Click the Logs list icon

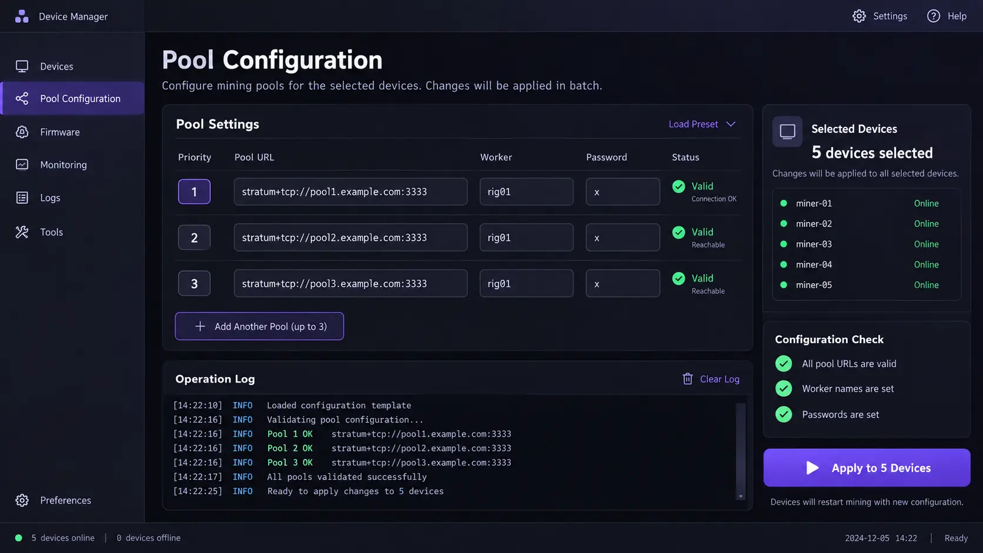(22, 198)
